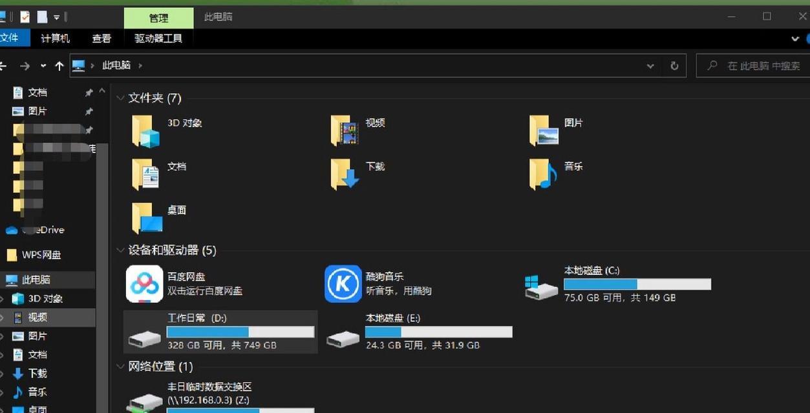Click the new folder quick access icon
This screenshot has height=413, width=810.
(42, 17)
